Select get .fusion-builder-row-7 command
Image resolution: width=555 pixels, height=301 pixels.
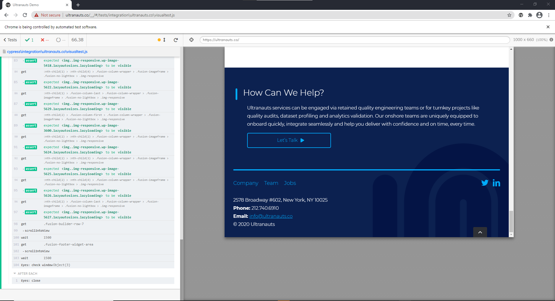[x=93, y=224]
